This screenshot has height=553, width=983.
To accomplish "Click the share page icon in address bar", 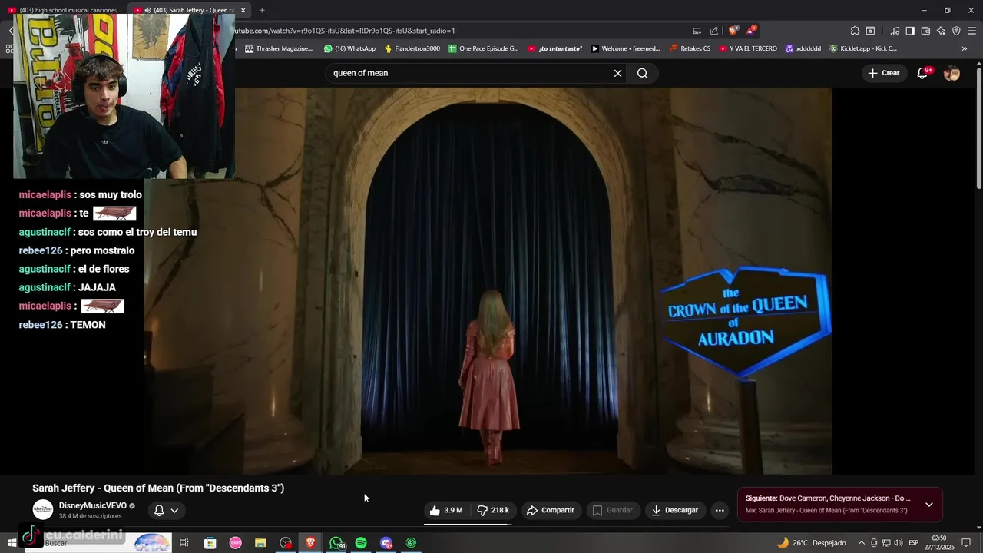I will 714,31.
